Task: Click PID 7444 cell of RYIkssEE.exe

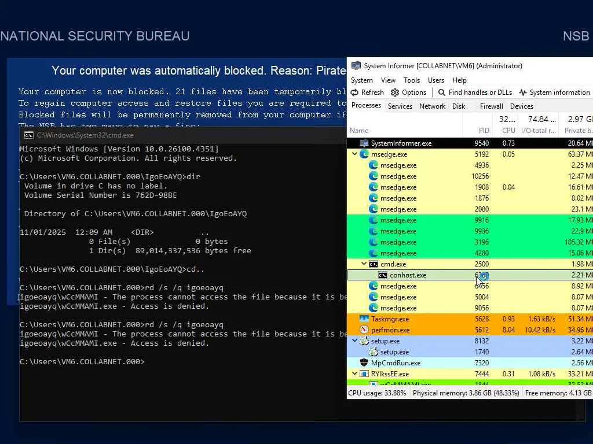Action: 482,374
